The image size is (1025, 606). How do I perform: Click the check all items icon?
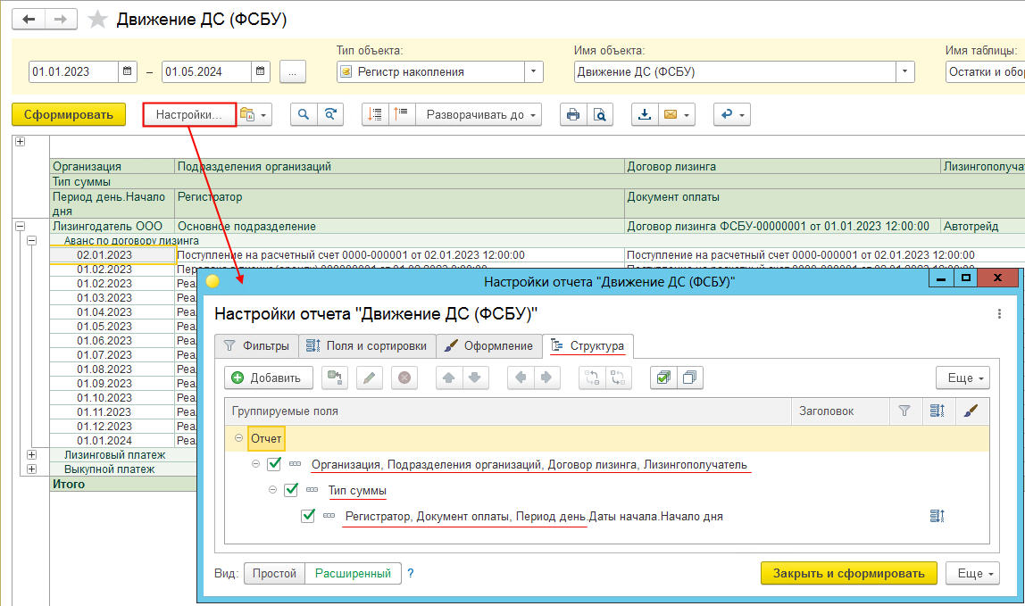point(662,378)
